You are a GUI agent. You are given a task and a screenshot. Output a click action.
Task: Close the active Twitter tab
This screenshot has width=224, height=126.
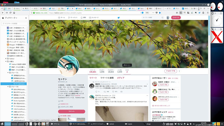(x=72, y=8)
